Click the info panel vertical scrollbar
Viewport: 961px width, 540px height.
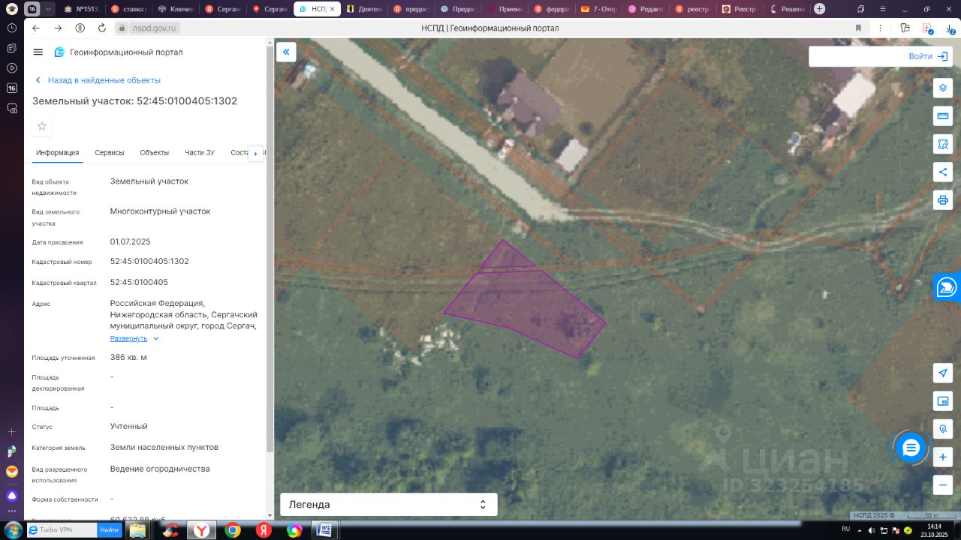(270, 247)
